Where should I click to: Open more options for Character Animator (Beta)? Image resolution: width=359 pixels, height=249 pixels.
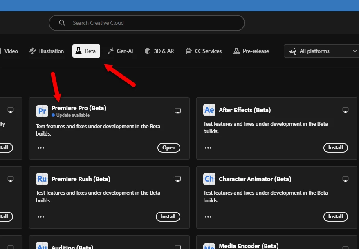(x=208, y=217)
